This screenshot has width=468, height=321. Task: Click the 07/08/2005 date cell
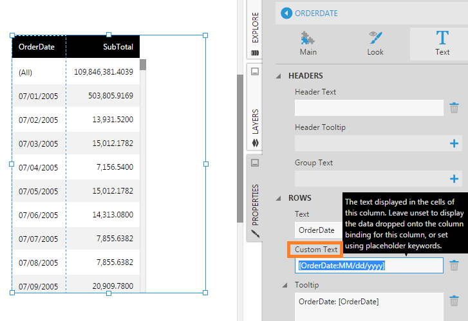39,263
